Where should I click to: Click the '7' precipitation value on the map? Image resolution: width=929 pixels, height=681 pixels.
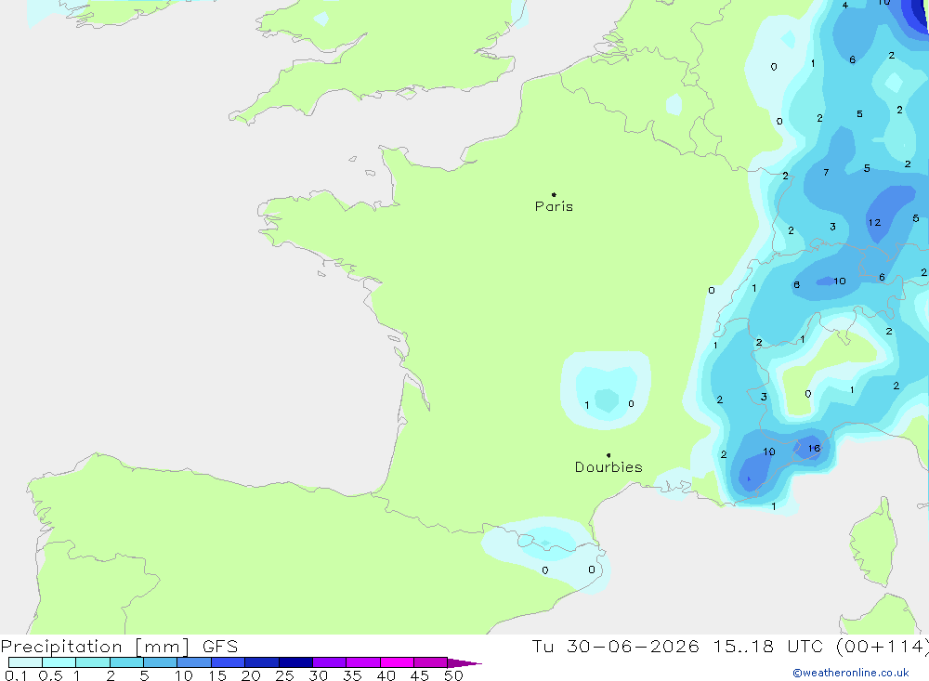click(x=826, y=173)
